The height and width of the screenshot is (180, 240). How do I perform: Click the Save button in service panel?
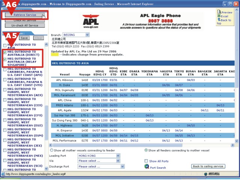[x=24, y=38]
